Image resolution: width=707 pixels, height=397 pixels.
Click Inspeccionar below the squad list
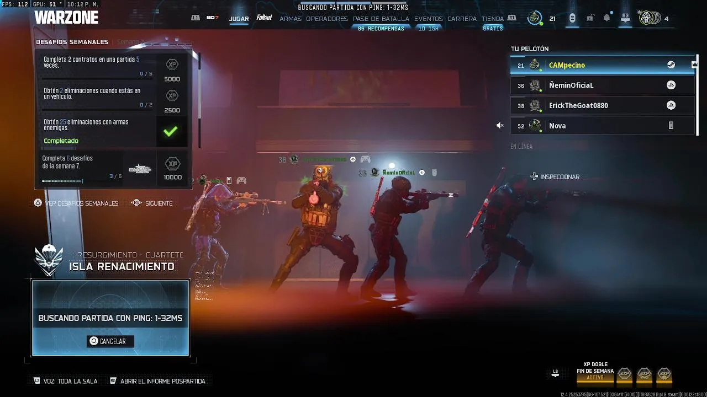(x=555, y=176)
